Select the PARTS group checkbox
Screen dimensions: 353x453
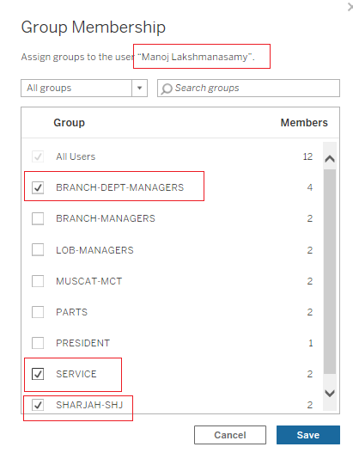(x=38, y=312)
